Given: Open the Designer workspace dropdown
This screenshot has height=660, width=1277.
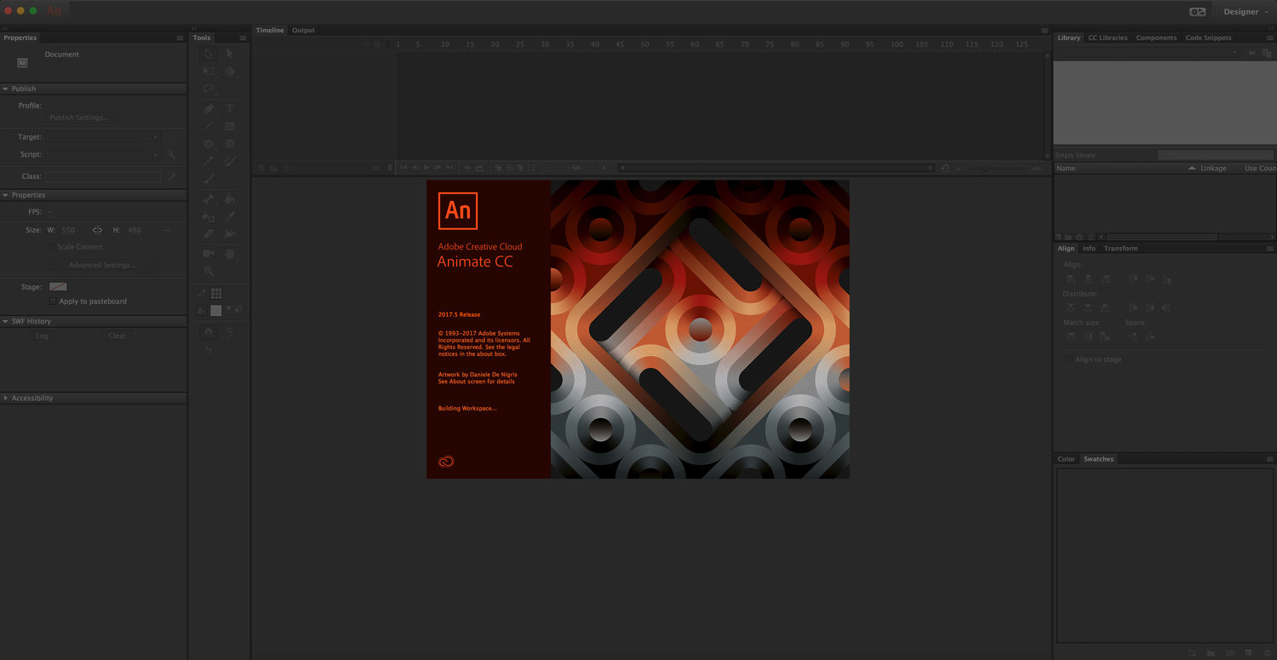Looking at the screenshot, I should [1245, 12].
